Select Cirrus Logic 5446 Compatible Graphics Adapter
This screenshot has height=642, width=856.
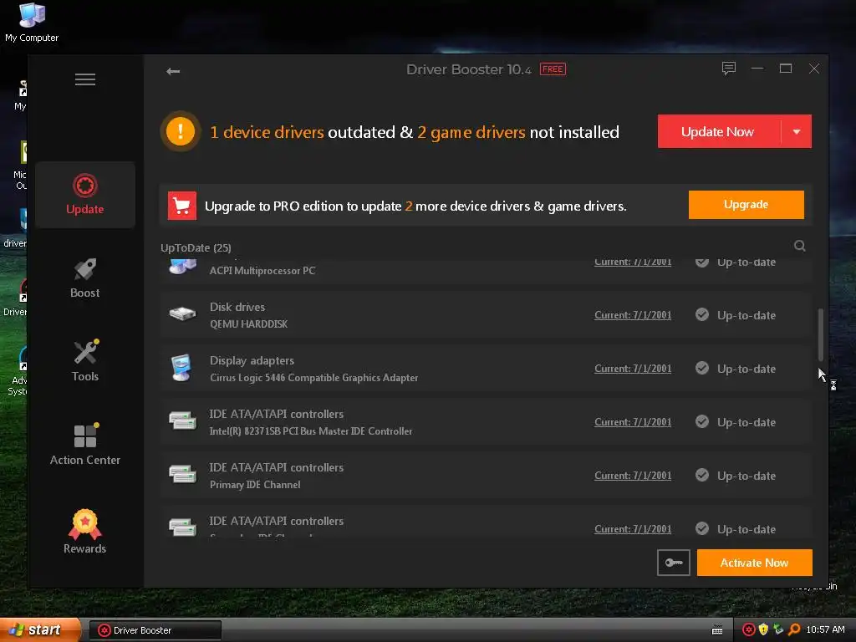pyautogui.click(x=314, y=378)
